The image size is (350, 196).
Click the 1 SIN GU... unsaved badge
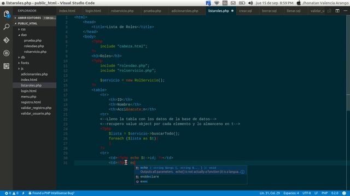tap(50, 18)
